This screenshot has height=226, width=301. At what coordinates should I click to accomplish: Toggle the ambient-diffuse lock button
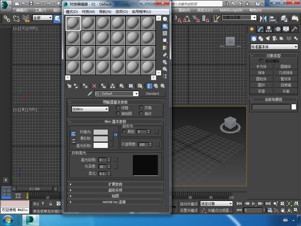(x=116, y=135)
